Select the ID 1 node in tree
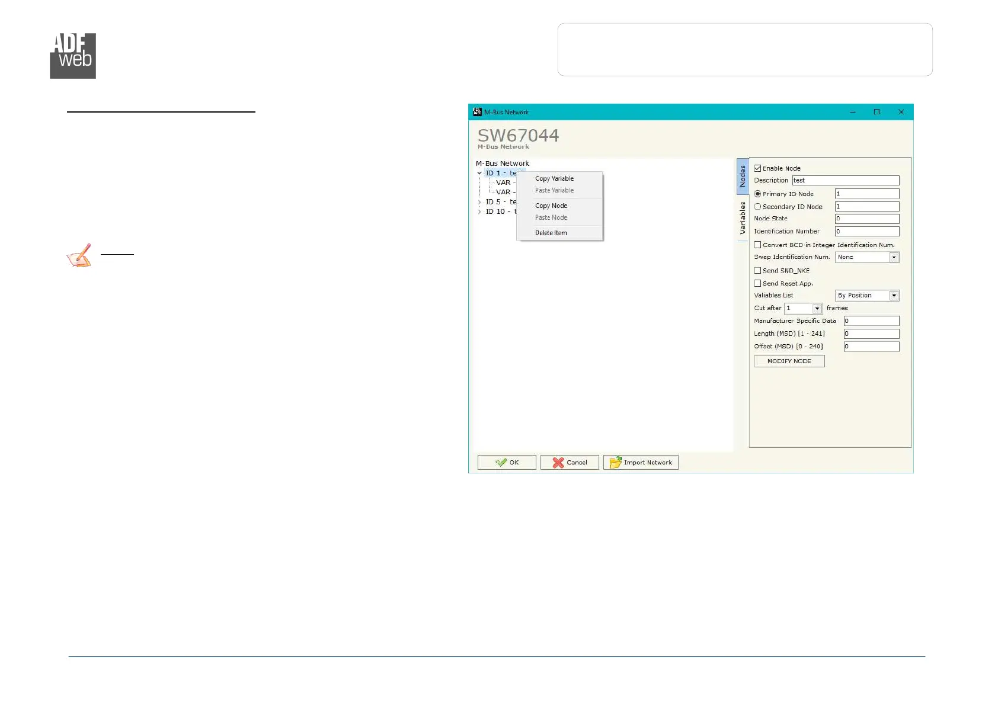Image resolution: width=998 pixels, height=705 pixels. (x=501, y=173)
